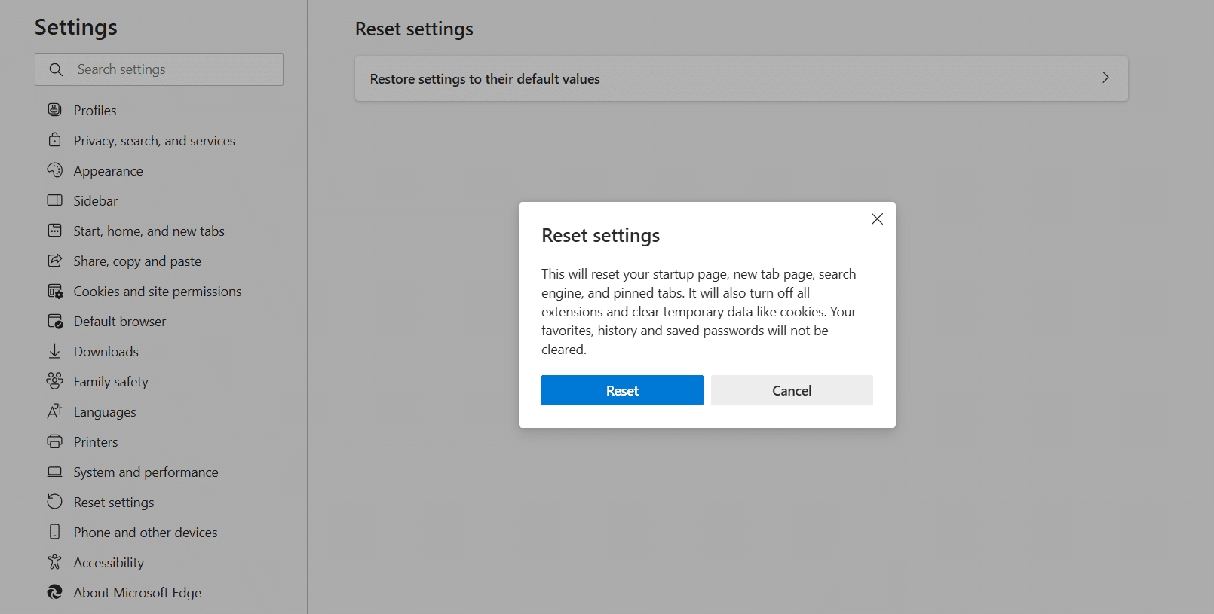Click the Microsoft Edge logo icon

tap(55, 592)
